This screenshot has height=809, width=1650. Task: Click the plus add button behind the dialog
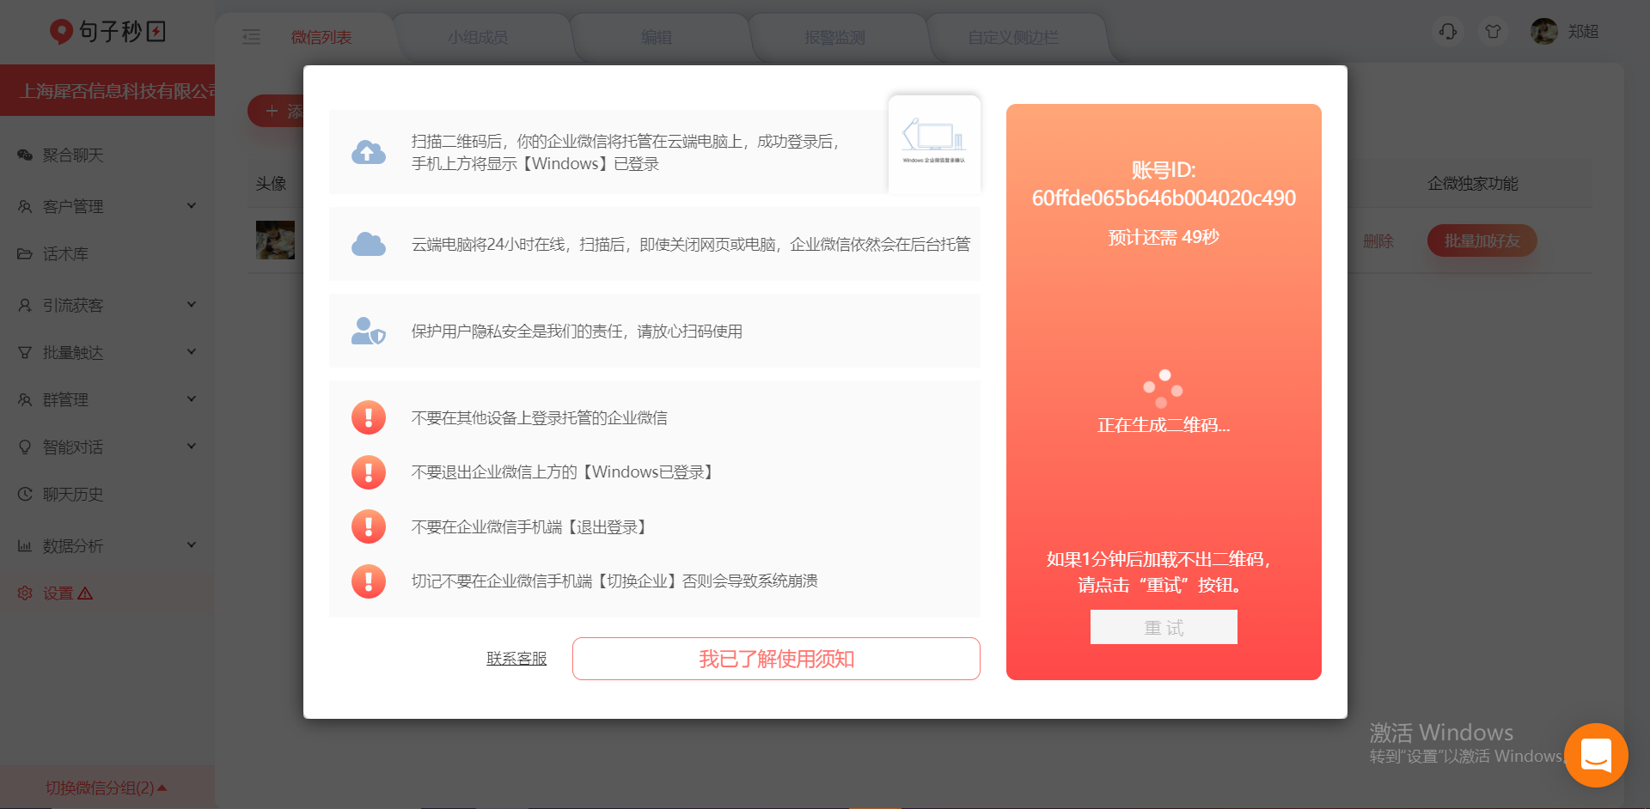click(277, 112)
